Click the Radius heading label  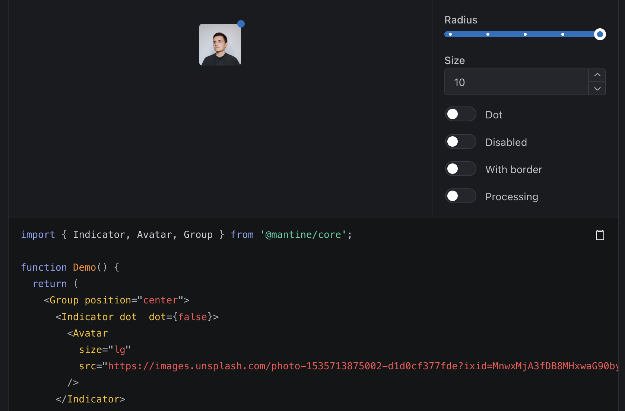[460, 20]
